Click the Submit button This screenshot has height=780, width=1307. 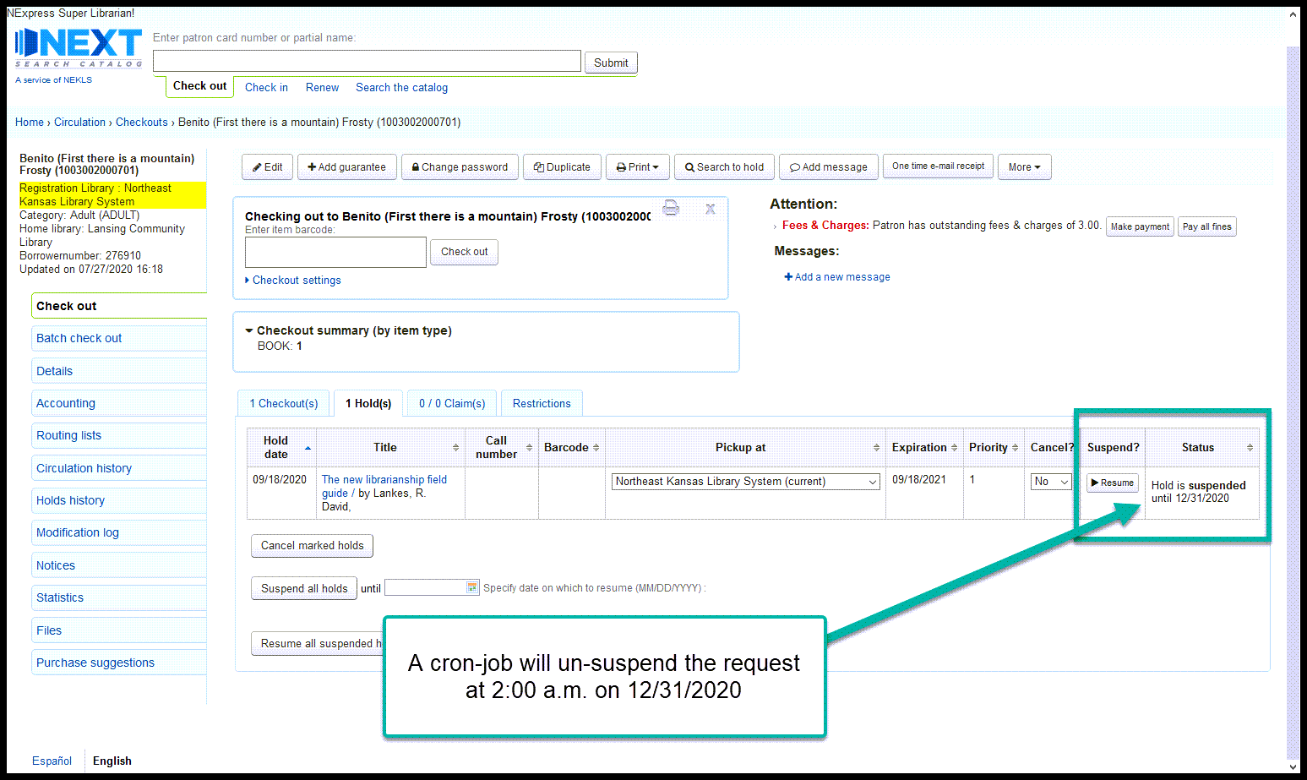(611, 63)
